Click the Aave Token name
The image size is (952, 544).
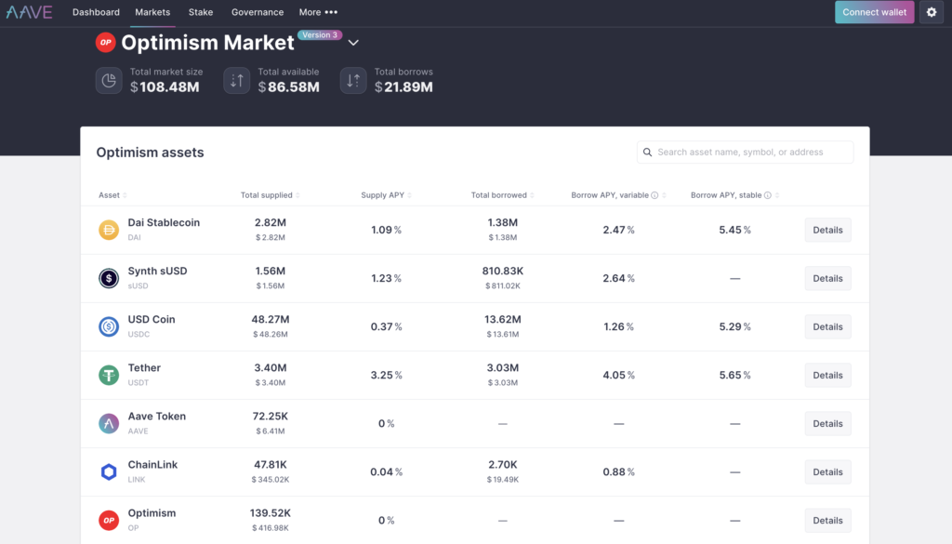coord(156,417)
